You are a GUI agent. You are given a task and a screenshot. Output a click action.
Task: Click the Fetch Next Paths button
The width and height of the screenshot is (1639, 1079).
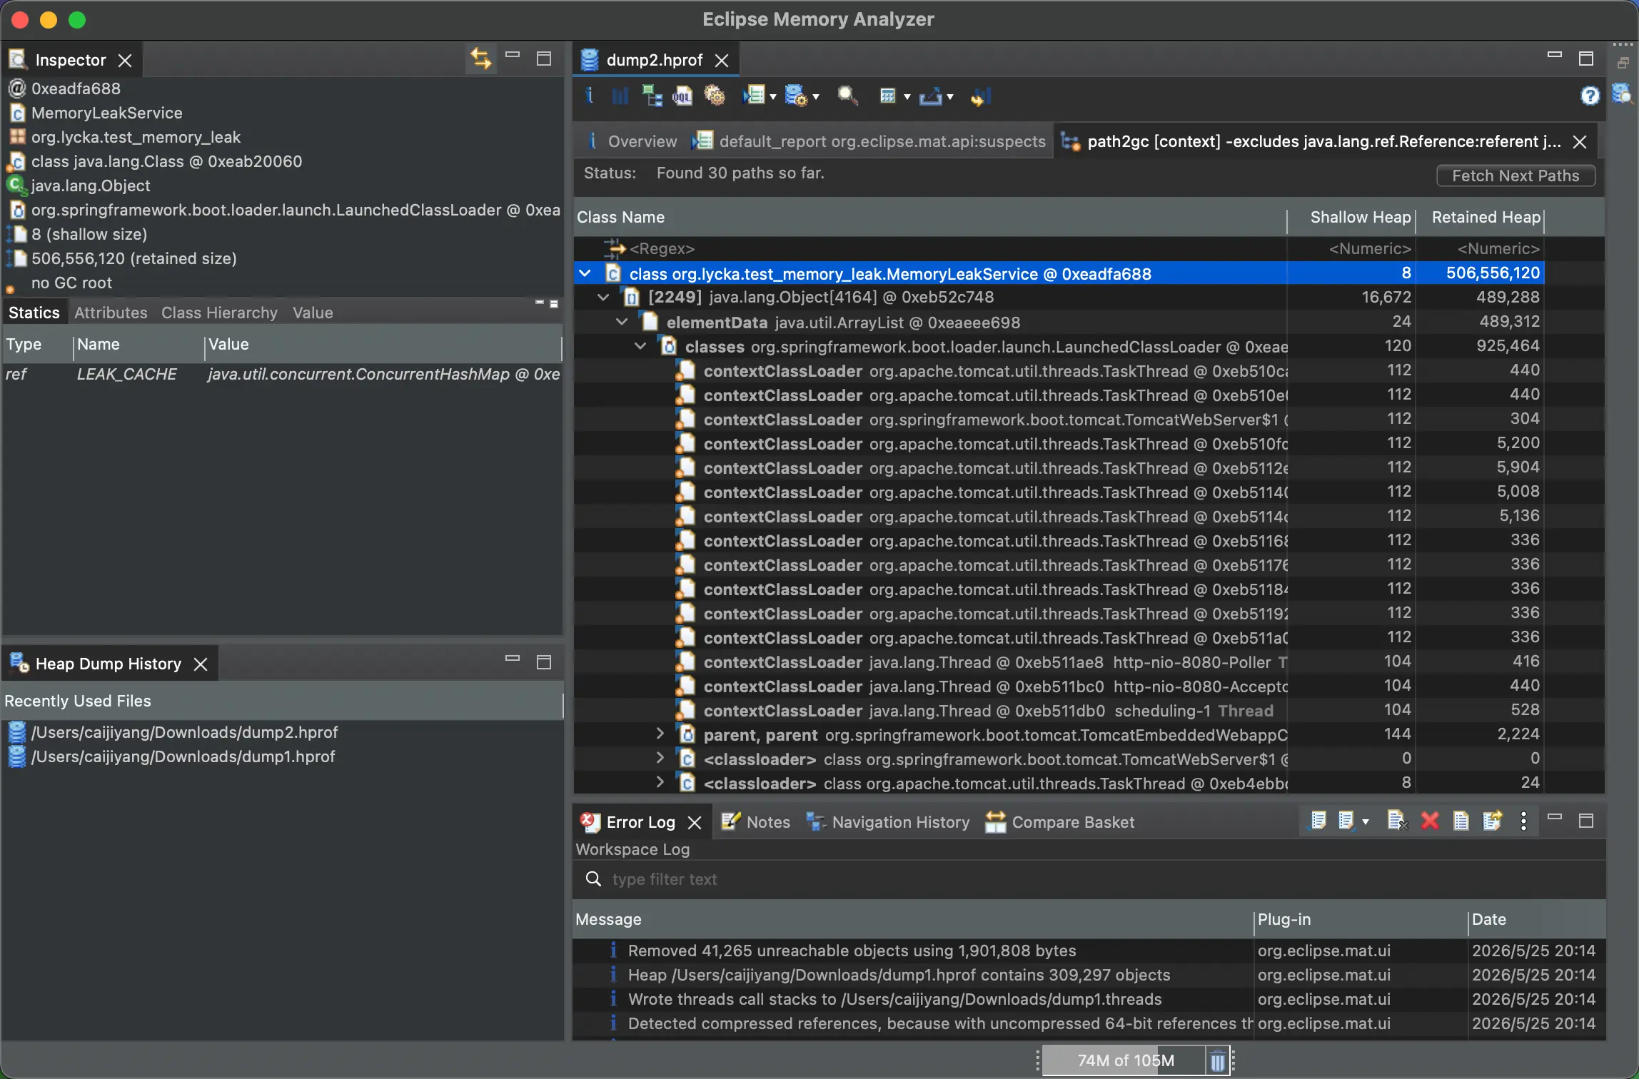(1516, 176)
